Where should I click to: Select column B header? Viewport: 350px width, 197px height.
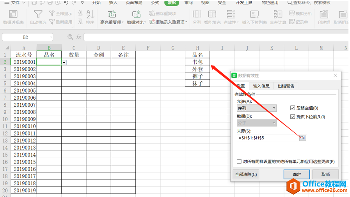coord(49,47)
